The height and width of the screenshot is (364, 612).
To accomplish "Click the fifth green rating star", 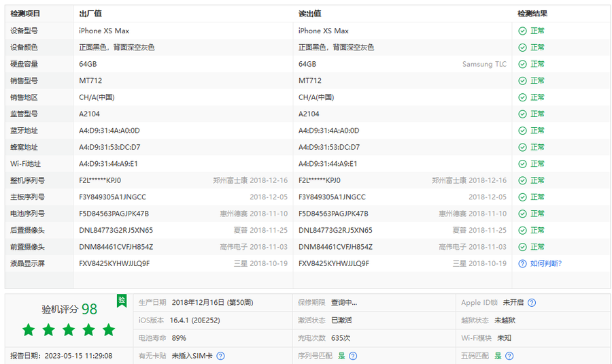I will (x=109, y=330).
